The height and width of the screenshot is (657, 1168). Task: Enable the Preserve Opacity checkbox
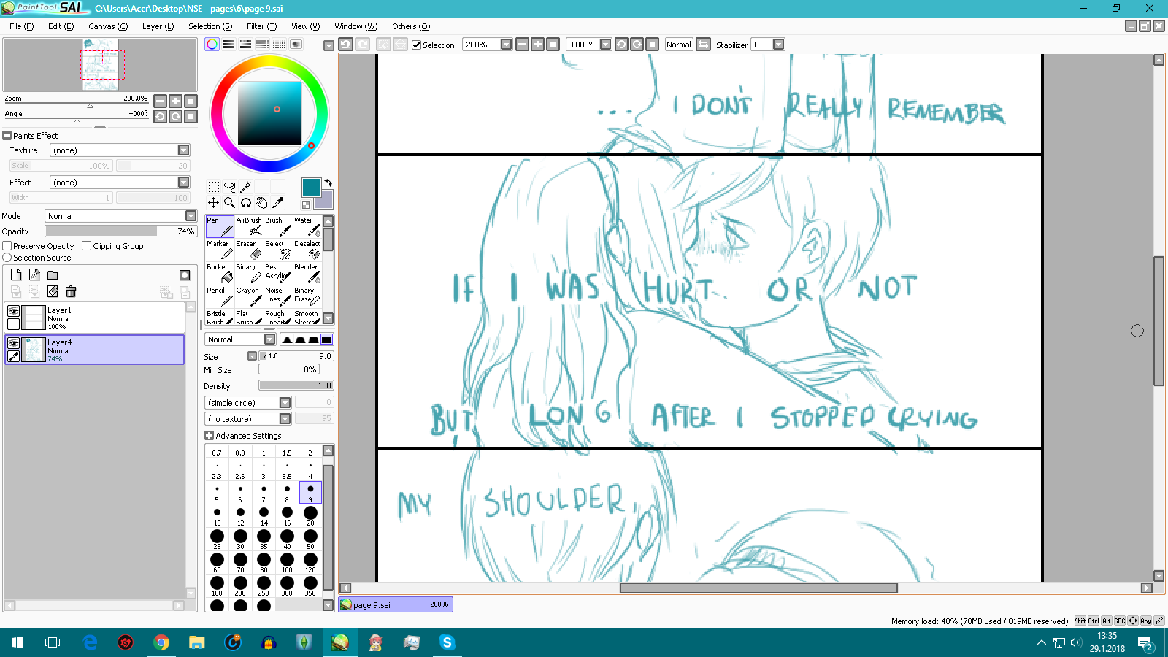(x=7, y=246)
